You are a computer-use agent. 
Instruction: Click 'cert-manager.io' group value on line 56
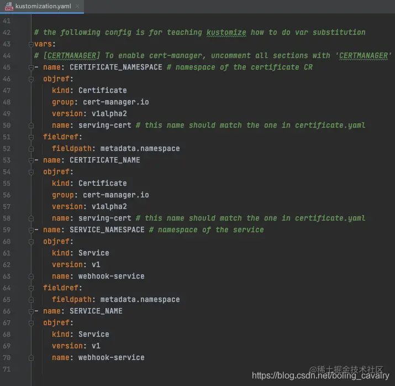(116, 195)
